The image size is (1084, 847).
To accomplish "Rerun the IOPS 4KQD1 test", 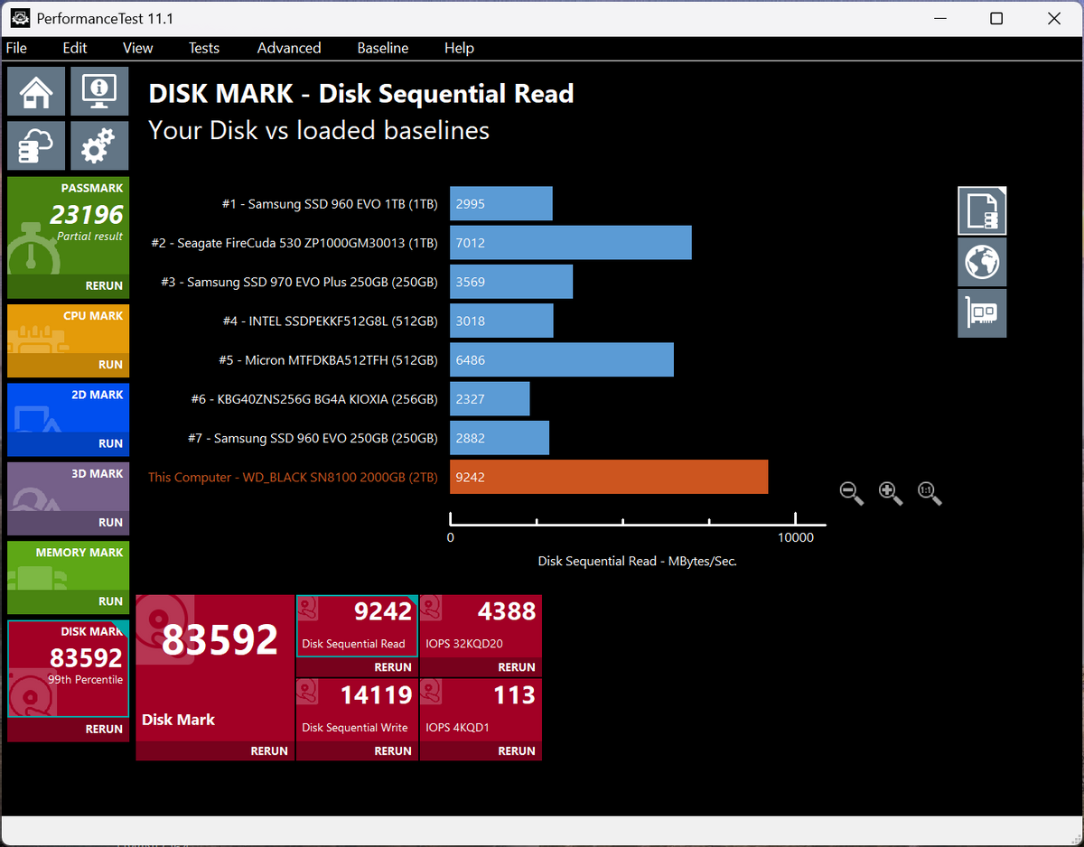I will click(x=517, y=750).
